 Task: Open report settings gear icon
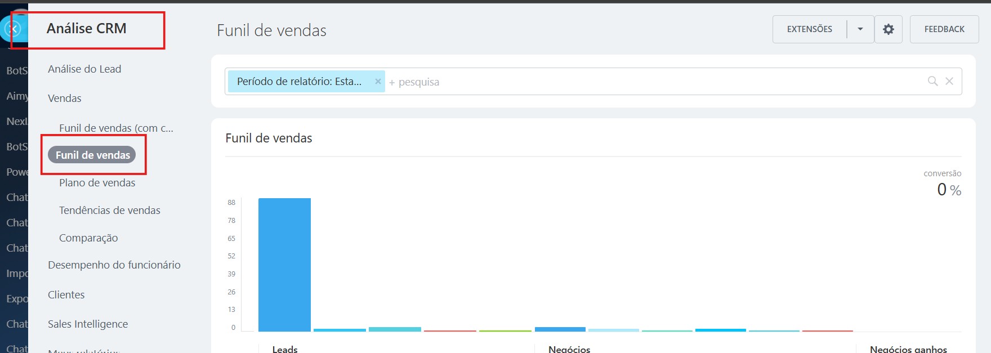(888, 29)
